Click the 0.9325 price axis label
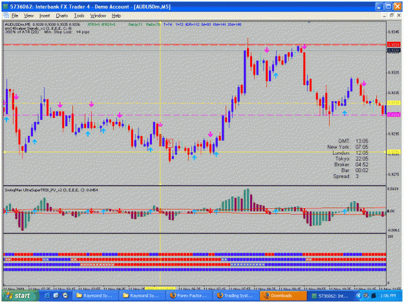 click(394, 73)
